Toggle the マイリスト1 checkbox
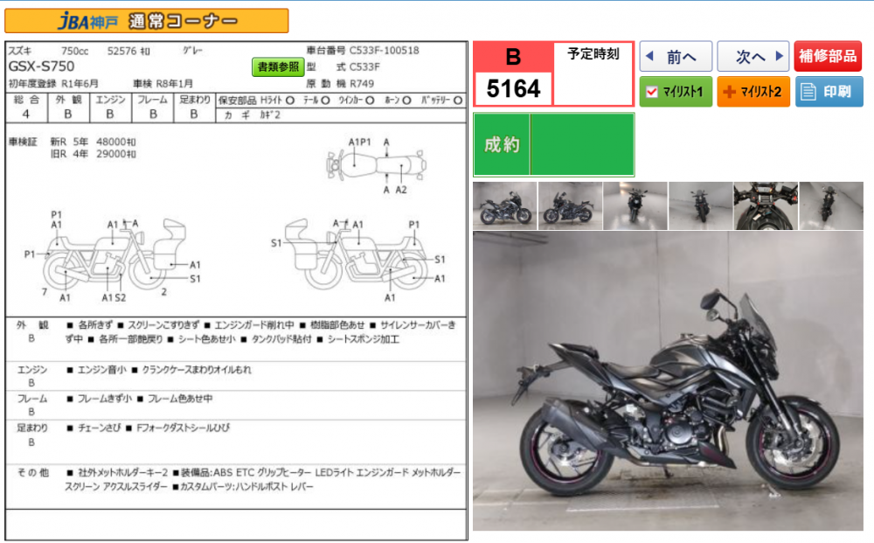 click(651, 91)
